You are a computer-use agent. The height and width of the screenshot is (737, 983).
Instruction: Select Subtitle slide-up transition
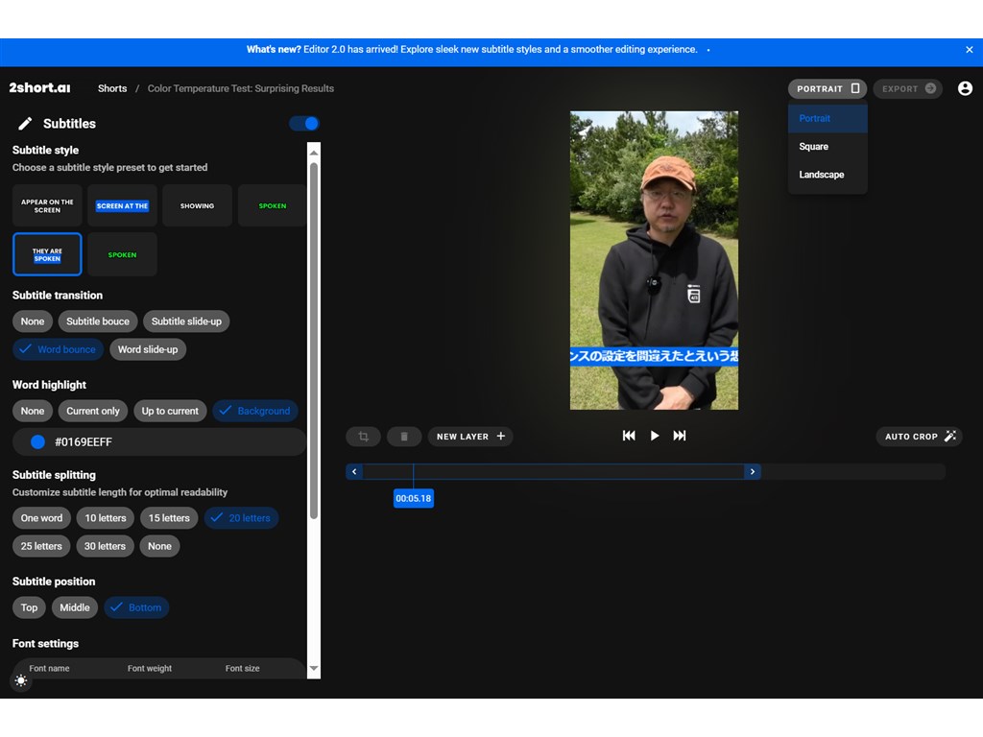point(186,321)
